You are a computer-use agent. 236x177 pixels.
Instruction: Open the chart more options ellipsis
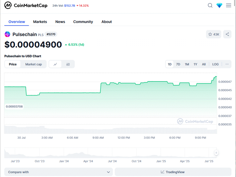[x=227, y=64]
